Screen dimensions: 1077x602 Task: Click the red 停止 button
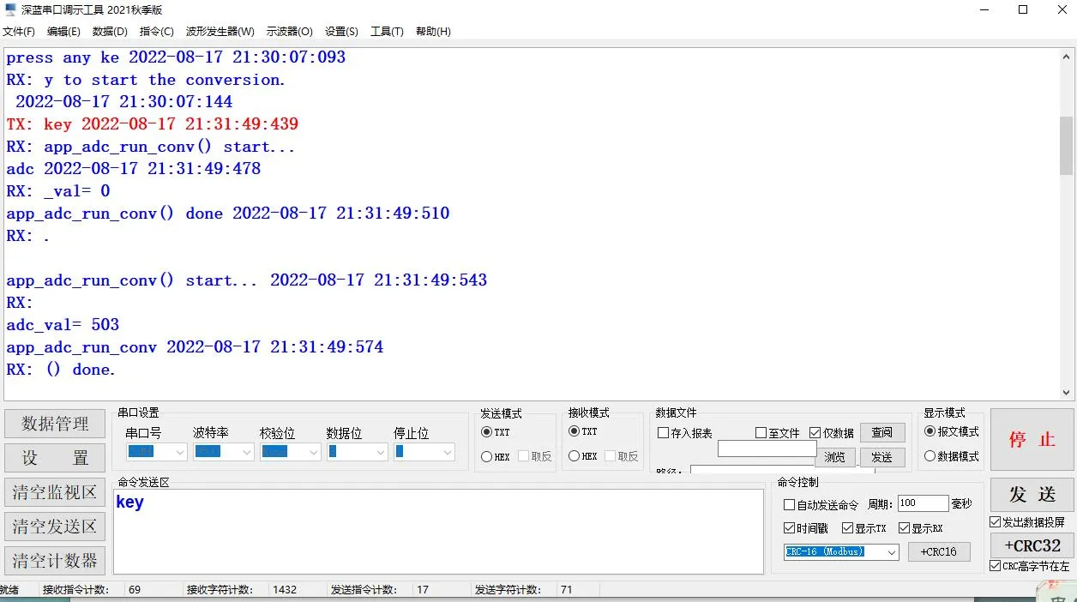[1032, 440]
